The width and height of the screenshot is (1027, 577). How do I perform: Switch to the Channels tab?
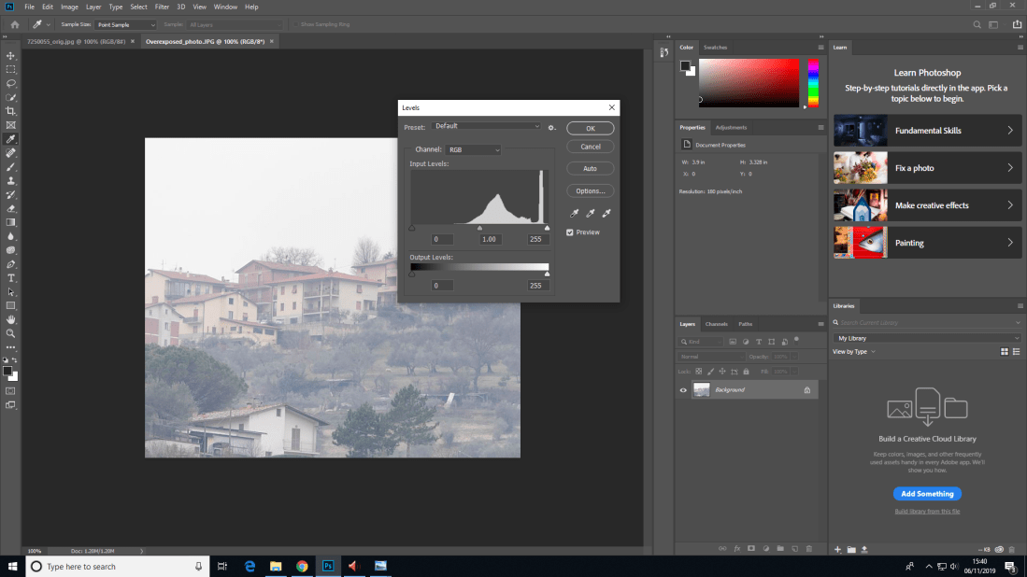click(717, 324)
